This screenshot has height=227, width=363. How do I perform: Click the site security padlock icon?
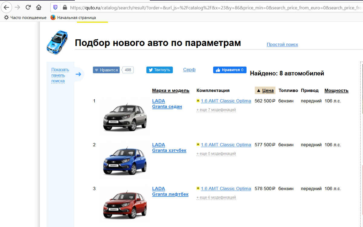64,7
